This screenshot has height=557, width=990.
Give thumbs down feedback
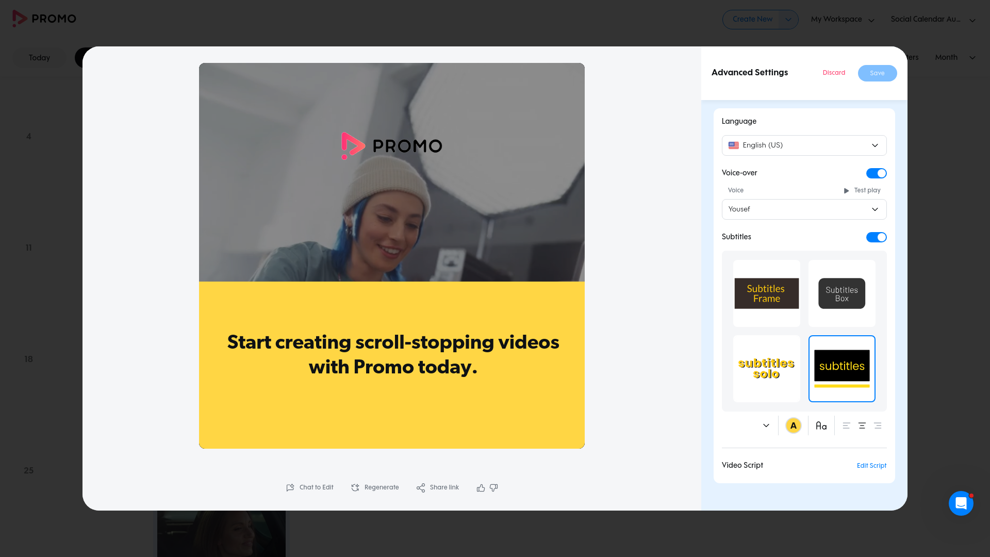click(x=494, y=488)
